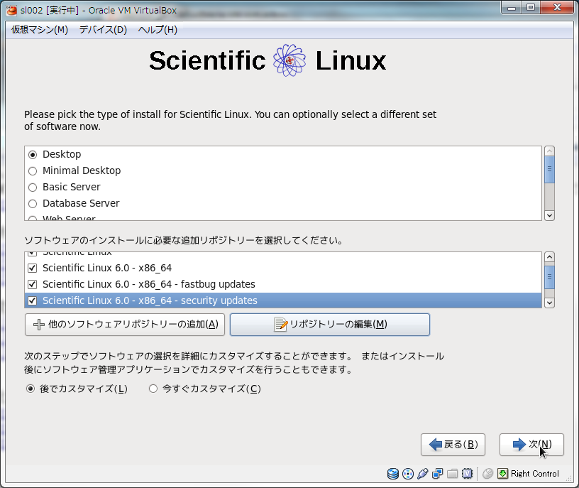Pick the Database Server install type
Viewport: 579px width, 488px height.
click(x=33, y=203)
